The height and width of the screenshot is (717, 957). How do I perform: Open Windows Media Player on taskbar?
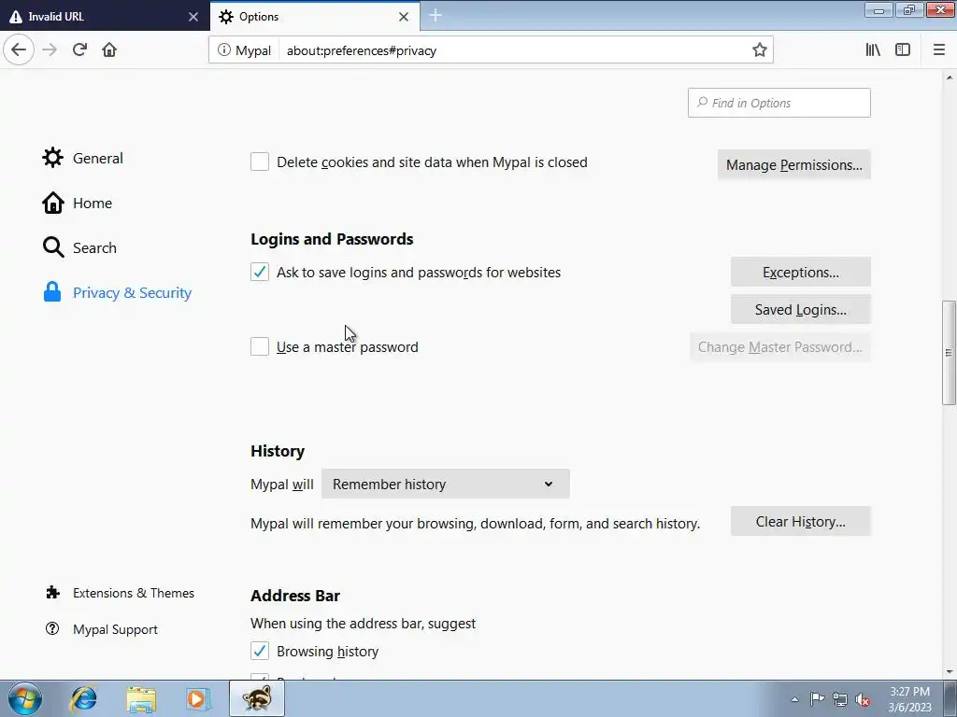(x=198, y=698)
